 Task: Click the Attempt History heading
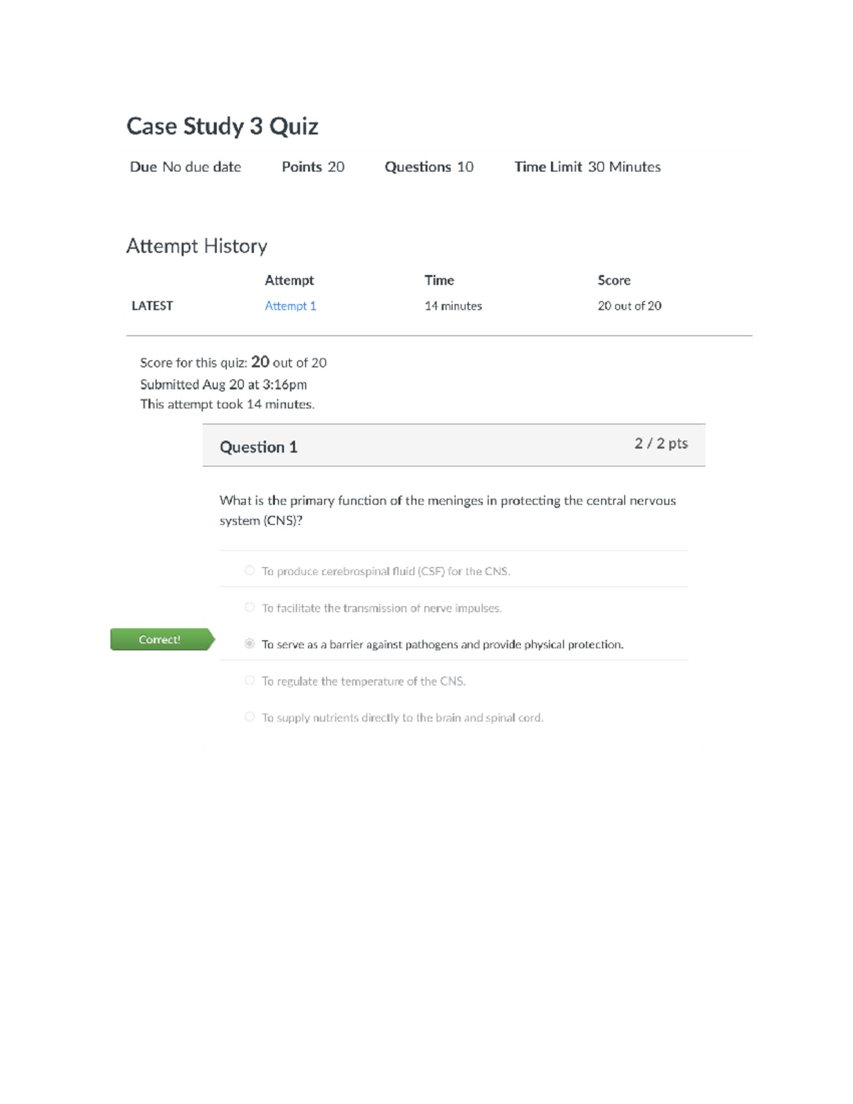[x=196, y=246]
